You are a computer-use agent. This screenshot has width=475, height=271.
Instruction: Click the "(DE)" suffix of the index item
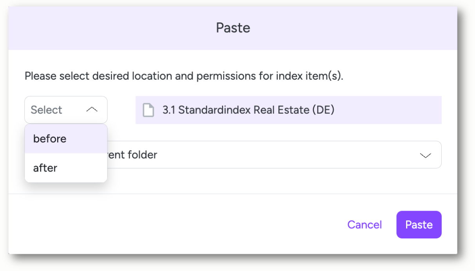323,110
